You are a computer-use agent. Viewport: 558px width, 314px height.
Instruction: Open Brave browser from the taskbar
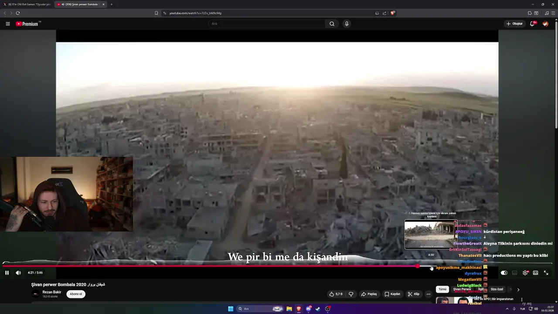299,309
